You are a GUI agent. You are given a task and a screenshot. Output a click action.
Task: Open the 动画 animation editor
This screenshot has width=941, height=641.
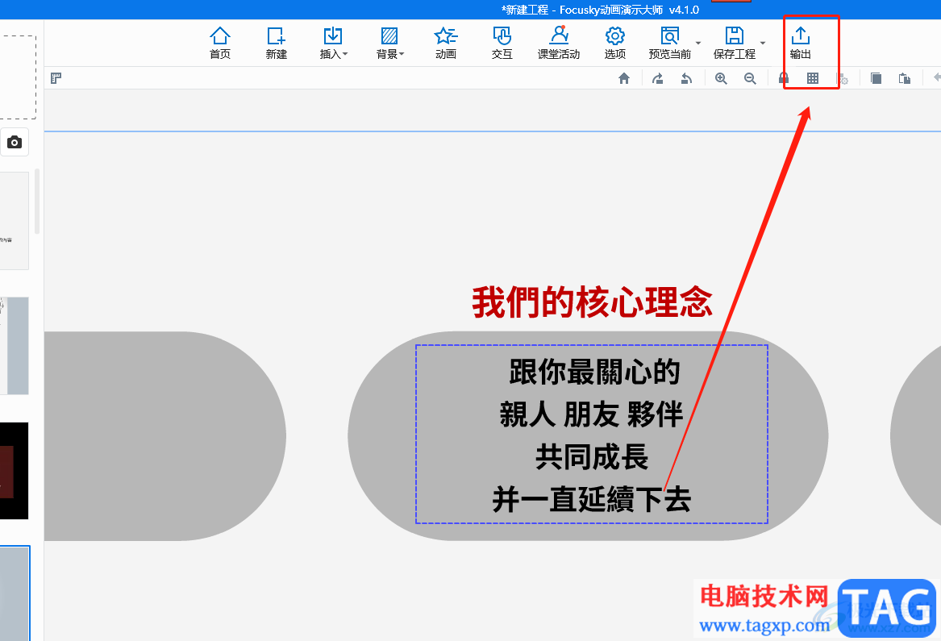tap(445, 43)
